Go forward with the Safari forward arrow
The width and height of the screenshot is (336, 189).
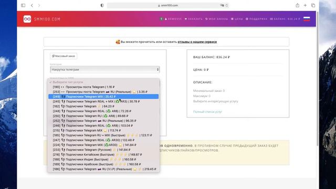click(39, 5)
